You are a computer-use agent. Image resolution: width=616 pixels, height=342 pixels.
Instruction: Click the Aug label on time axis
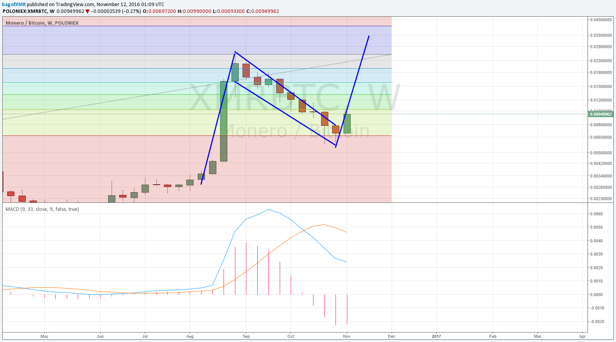190,336
